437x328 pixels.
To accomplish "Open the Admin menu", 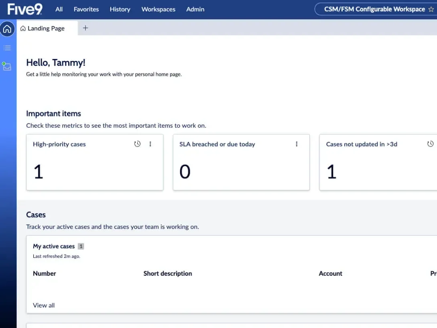I will click(195, 9).
